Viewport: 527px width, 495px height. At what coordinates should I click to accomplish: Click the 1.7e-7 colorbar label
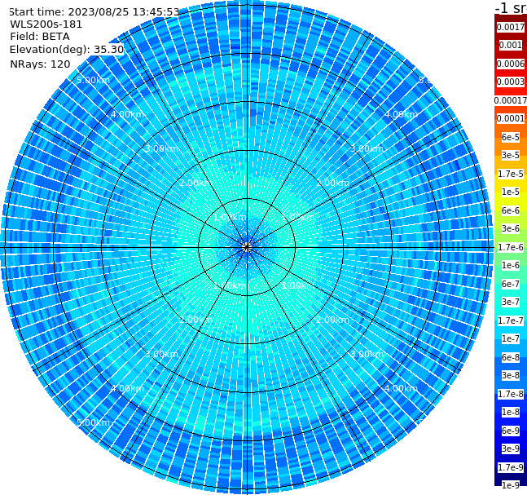511,320
